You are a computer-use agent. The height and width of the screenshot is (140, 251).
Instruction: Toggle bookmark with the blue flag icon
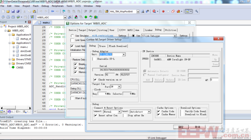click(64, 11)
